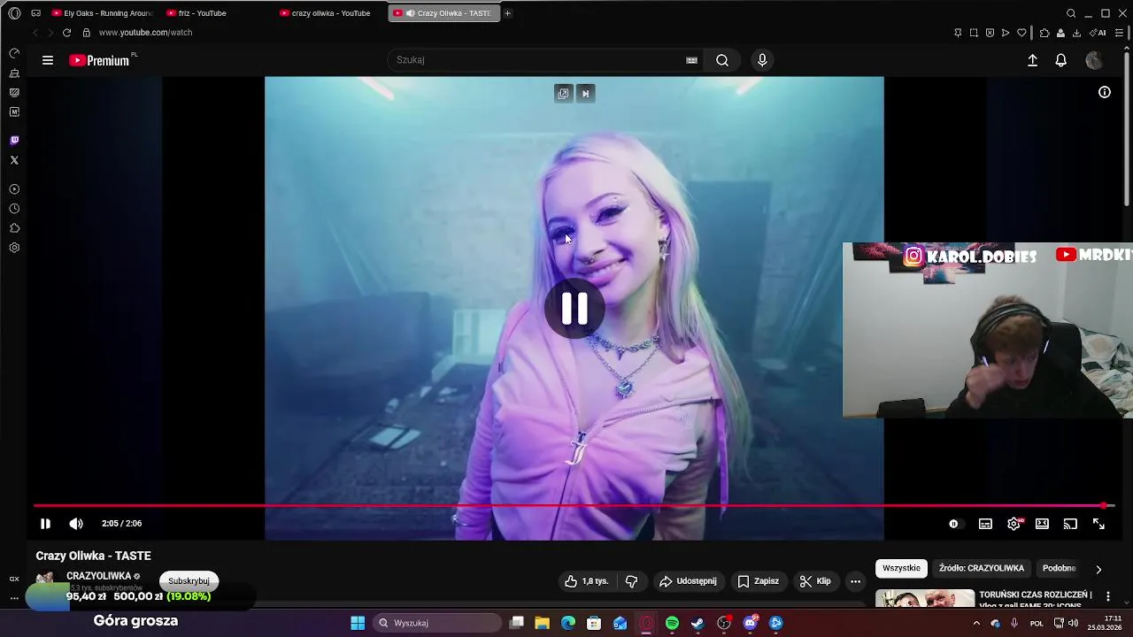Viewport: 1133px width, 637px height.
Task: Click Opera video pop-out icon
Action: [x=563, y=93]
